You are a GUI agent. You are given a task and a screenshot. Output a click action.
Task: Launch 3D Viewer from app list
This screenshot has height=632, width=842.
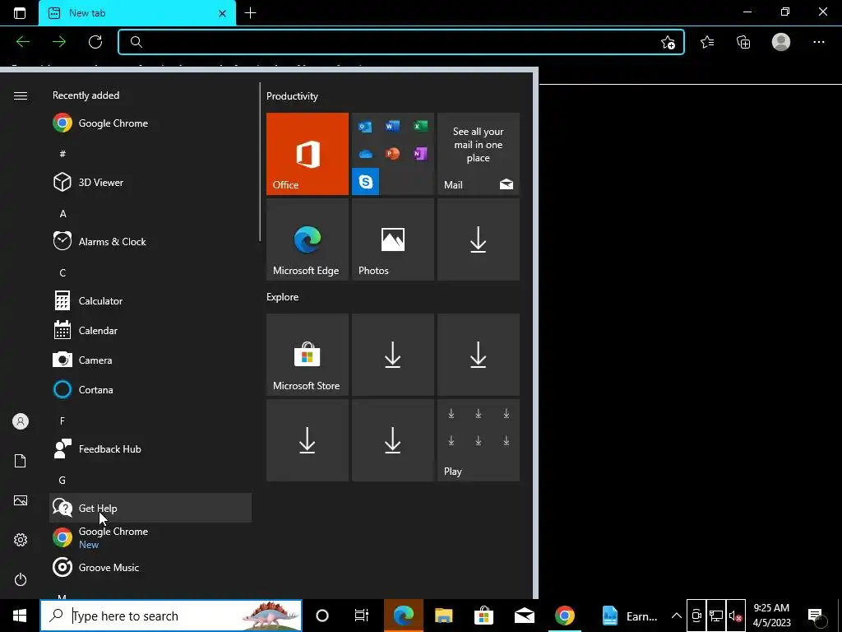click(150, 182)
